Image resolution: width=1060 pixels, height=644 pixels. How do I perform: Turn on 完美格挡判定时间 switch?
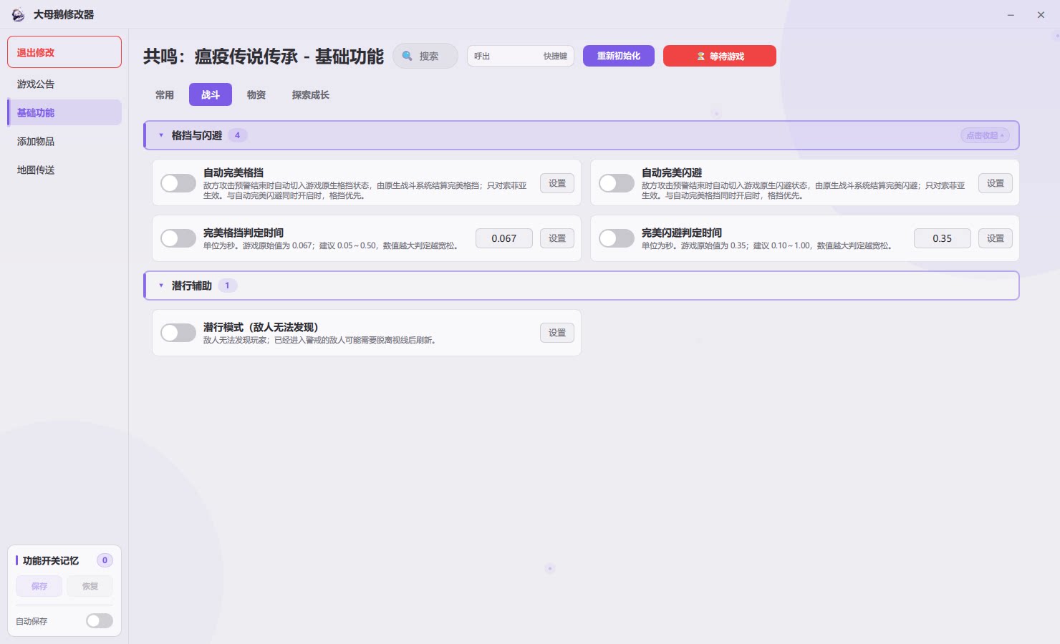[x=178, y=238]
